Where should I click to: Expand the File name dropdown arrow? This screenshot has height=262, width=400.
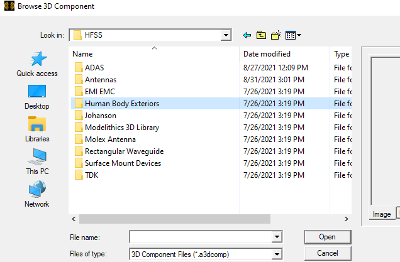tap(277, 237)
